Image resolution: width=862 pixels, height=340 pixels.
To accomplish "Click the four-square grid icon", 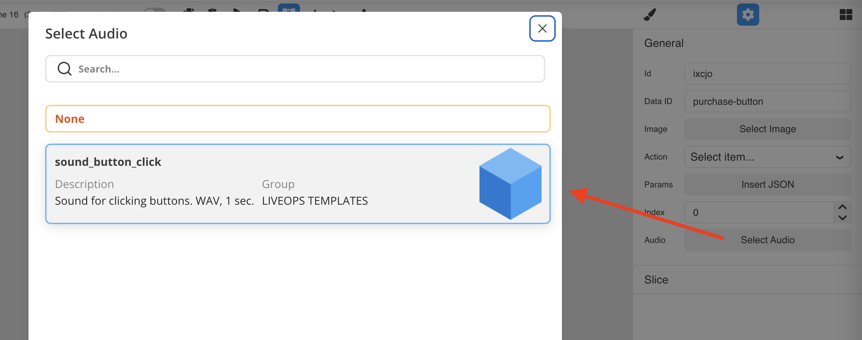I will tap(846, 15).
